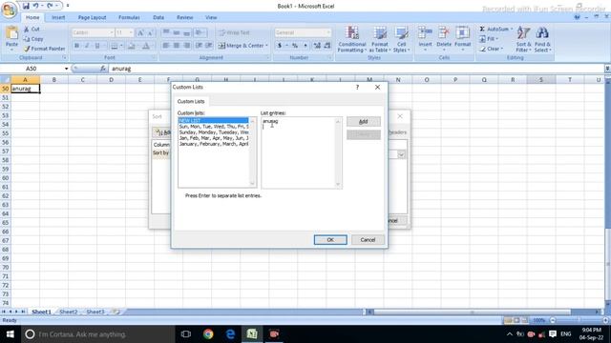The height and width of the screenshot is (343, 611).
Task: Click zoom slider in status bar
Action: (x=579, y=320)
